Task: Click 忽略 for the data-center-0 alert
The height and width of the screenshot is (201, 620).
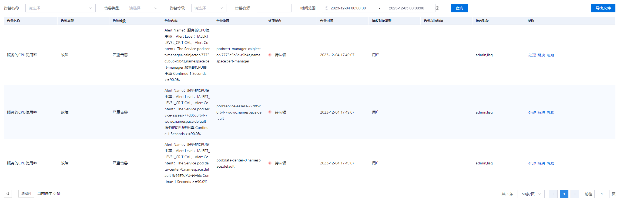Action: pos(551,163)
